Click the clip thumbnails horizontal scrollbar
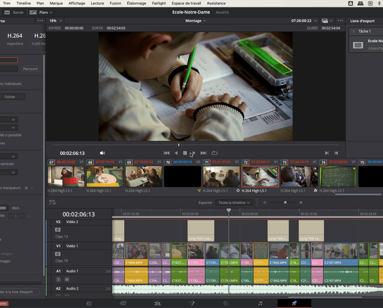Image resolution: width=383 pixels, height=308 pixels. pos(358,195)
